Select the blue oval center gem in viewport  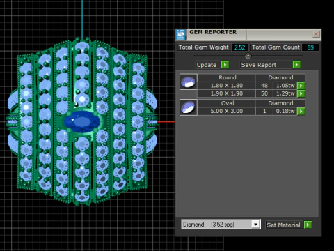click(82, 121)
